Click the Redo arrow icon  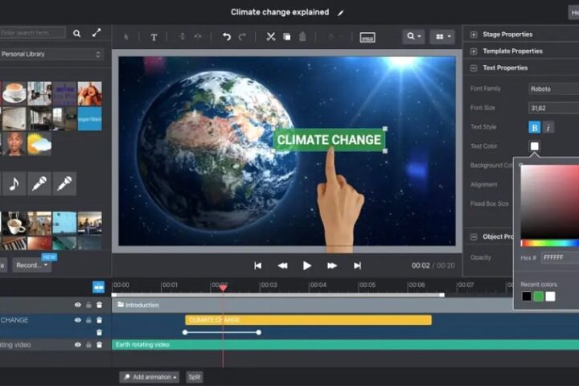(x=242, y=36)
